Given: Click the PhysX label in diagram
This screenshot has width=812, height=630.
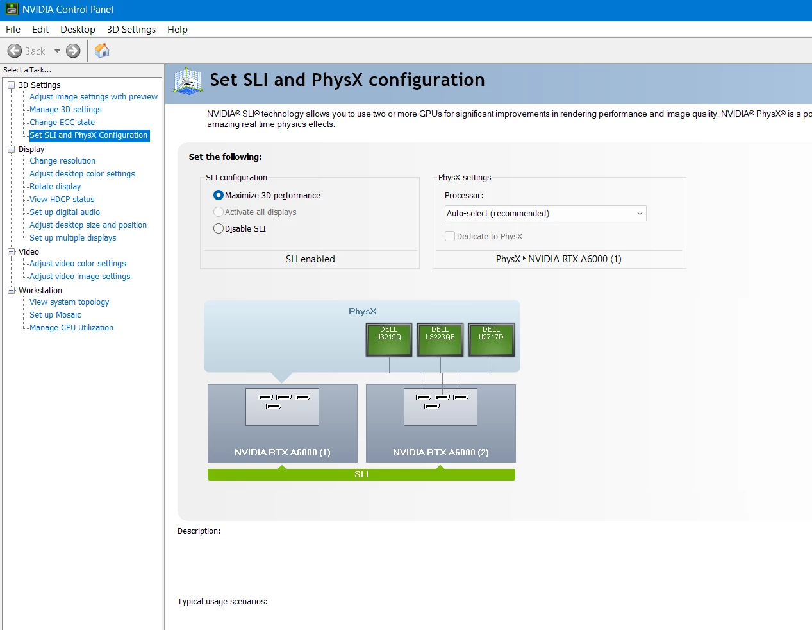Looking at the screenshot, I should tap(363, 311).
